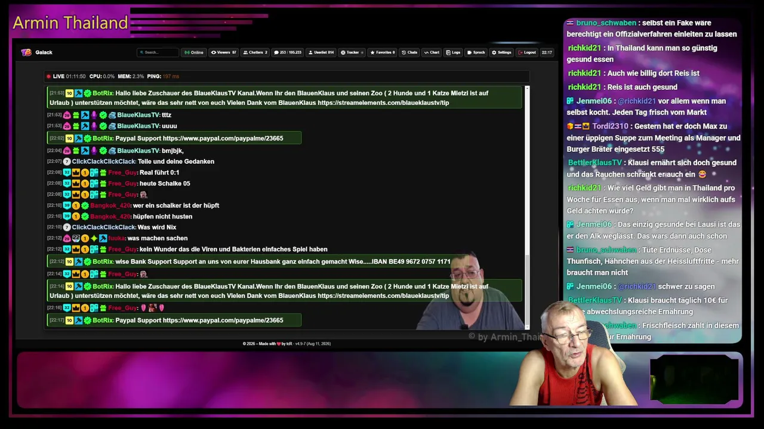The width and height of the screenshot is (764, 429).
Task: Click the blue 32 badge on "heute Schalke 05"
Action: 67,184
